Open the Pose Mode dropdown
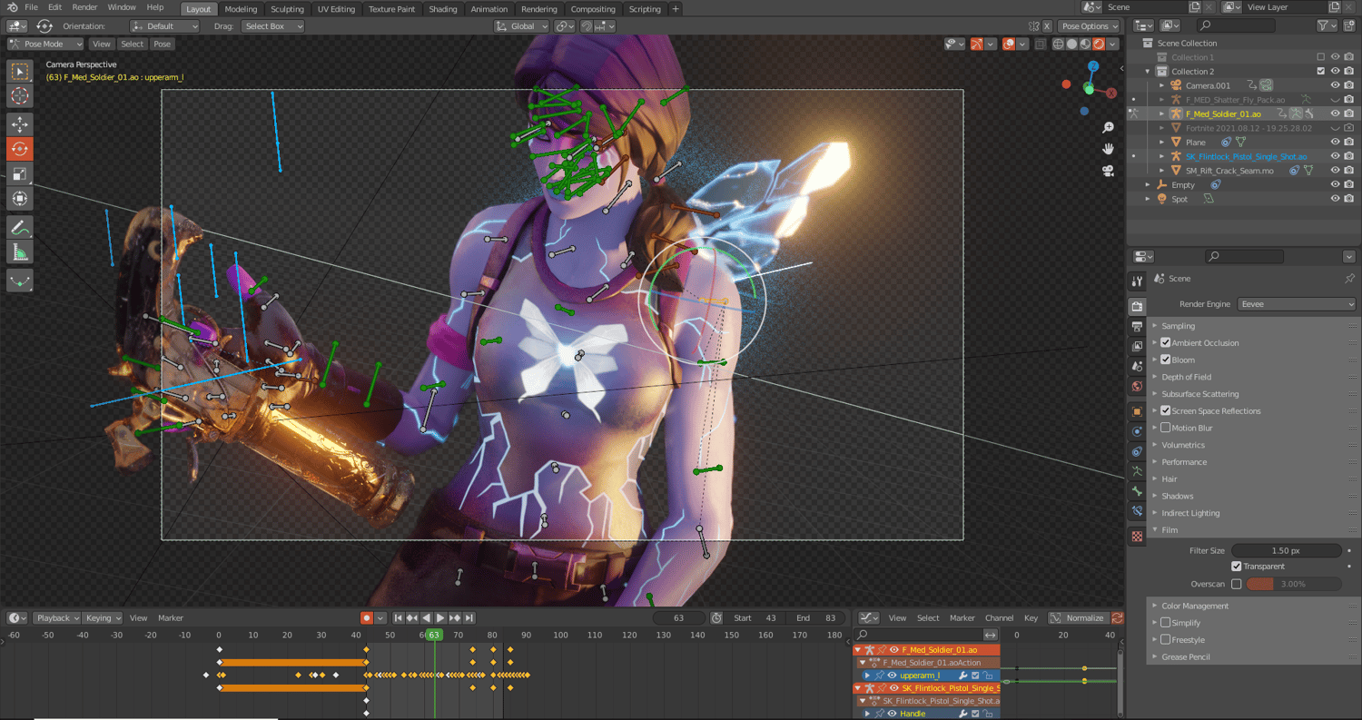The width and height of the screenshot is (1362, 720). pyautogui.click(x=45, y=44)
